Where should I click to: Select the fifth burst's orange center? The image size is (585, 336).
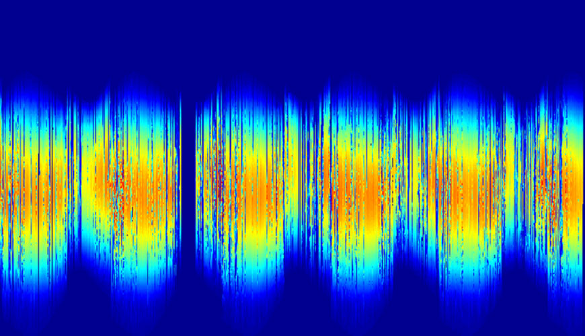point(464,192)
